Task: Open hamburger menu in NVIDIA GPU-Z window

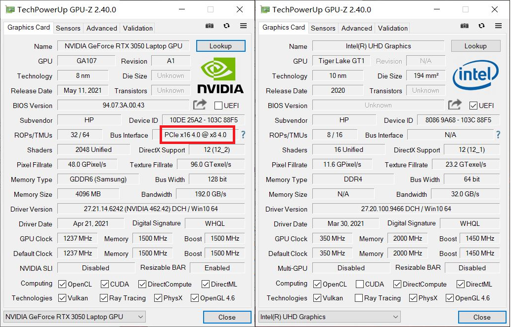Action: click(244, 26)
